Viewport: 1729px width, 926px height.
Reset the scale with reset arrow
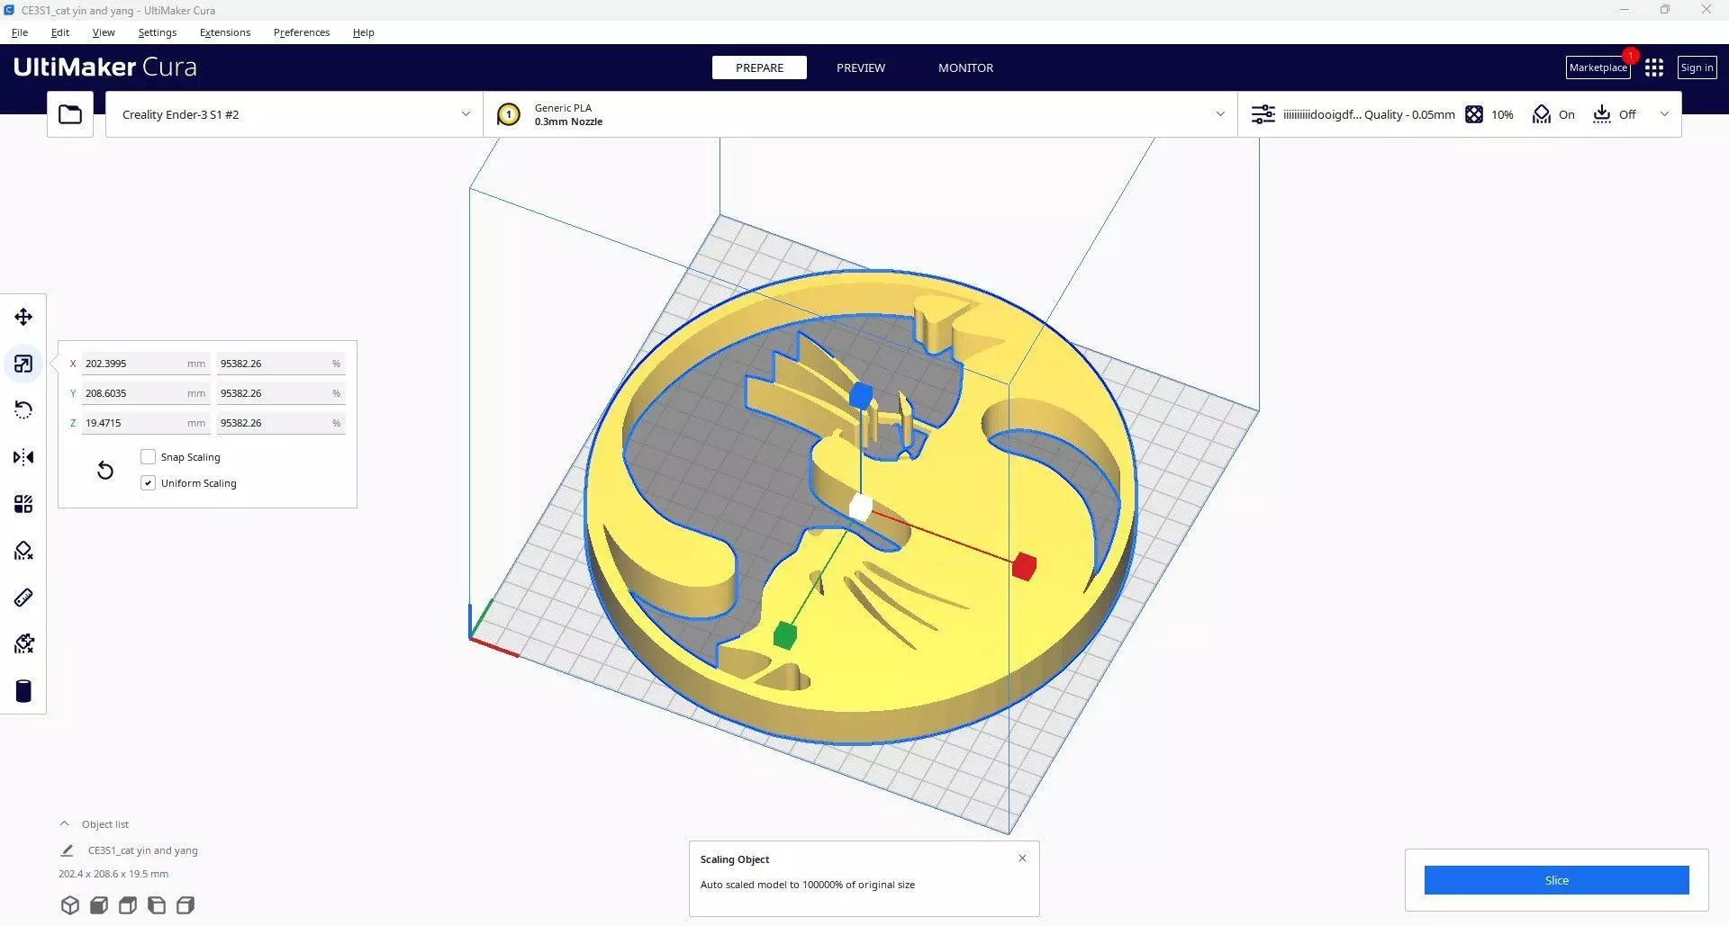click(x=105, y=470)
